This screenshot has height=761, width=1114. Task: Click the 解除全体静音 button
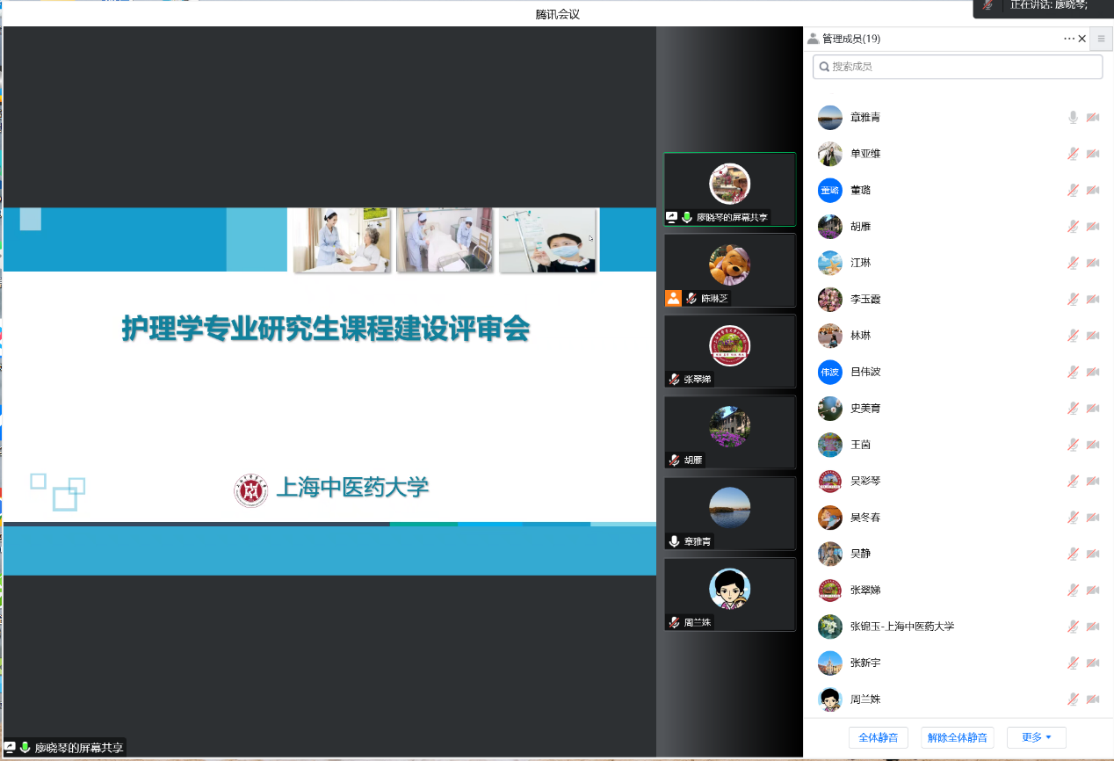pyautogui.click(x=958, y=737)
